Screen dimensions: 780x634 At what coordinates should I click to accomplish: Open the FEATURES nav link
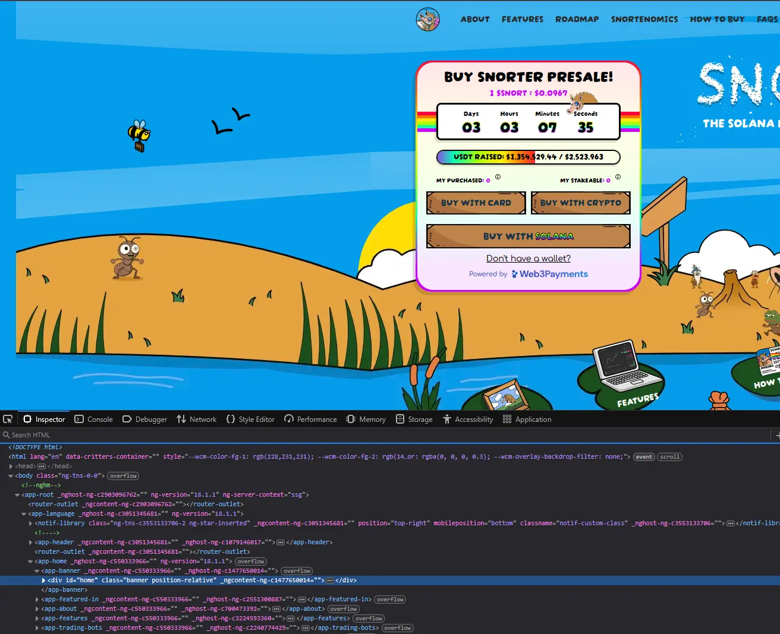pyautogui.click(x=523, y=19)
